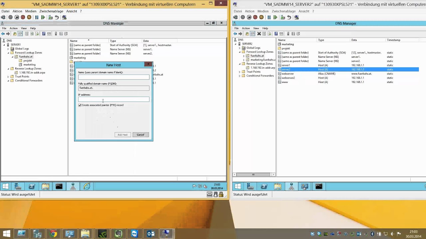Image resolution: width=426 pixels, height=239 pixels.
Task: Collapse Reverse Lookup Zones in SERVER1 tree
Action: [x=8, y=69]
